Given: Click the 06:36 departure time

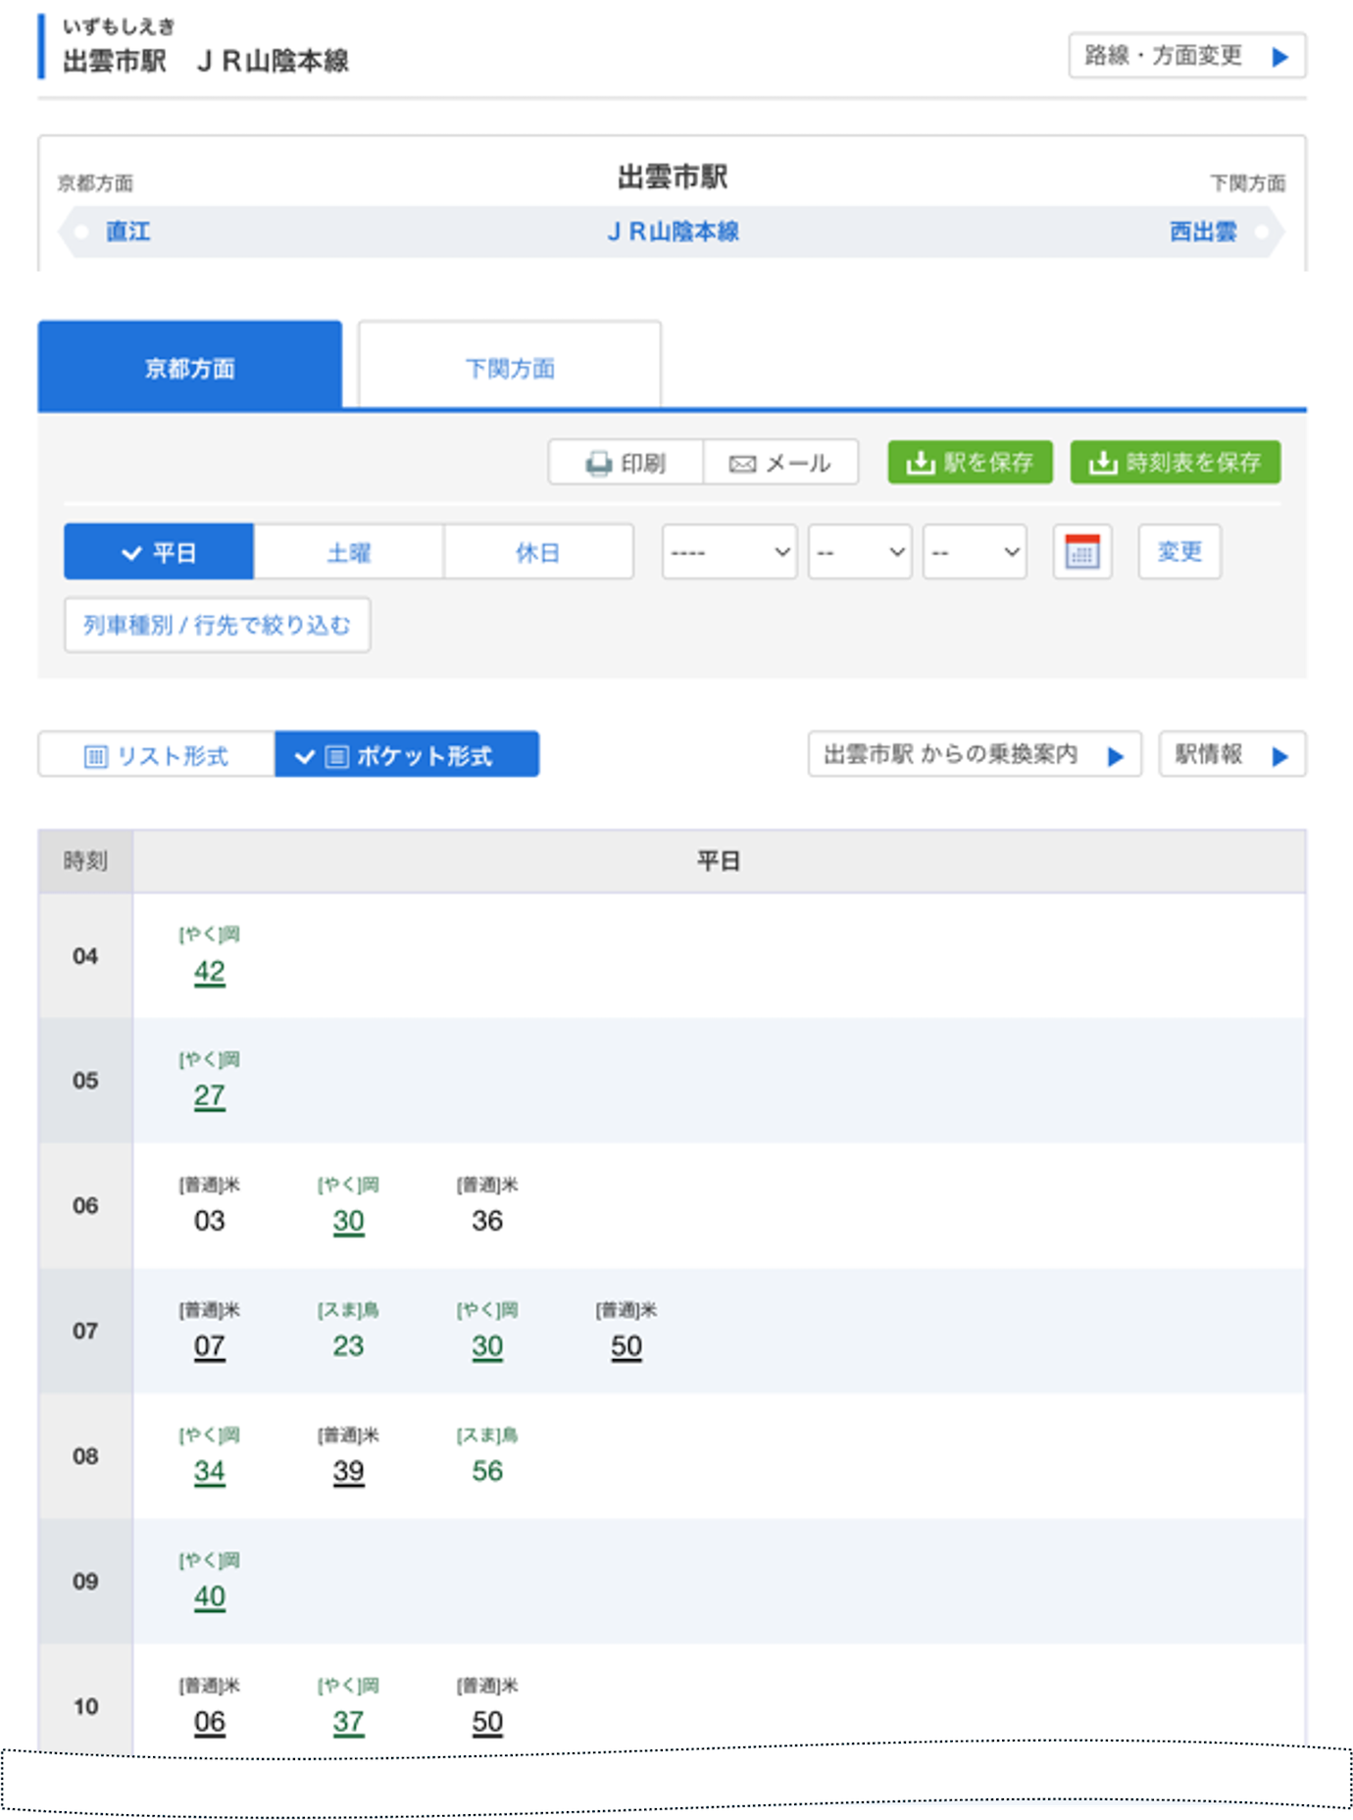Looking at the screenshot, I should (487, 1222).
